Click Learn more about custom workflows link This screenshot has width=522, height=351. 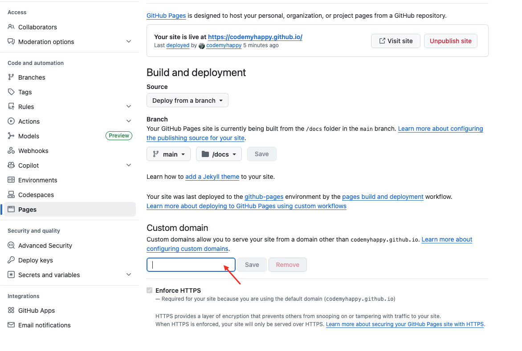pyautogui.click(x=246, y=206)
